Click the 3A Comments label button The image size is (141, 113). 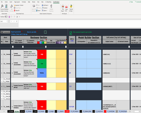pyautogui.click(x=5, y=32)
